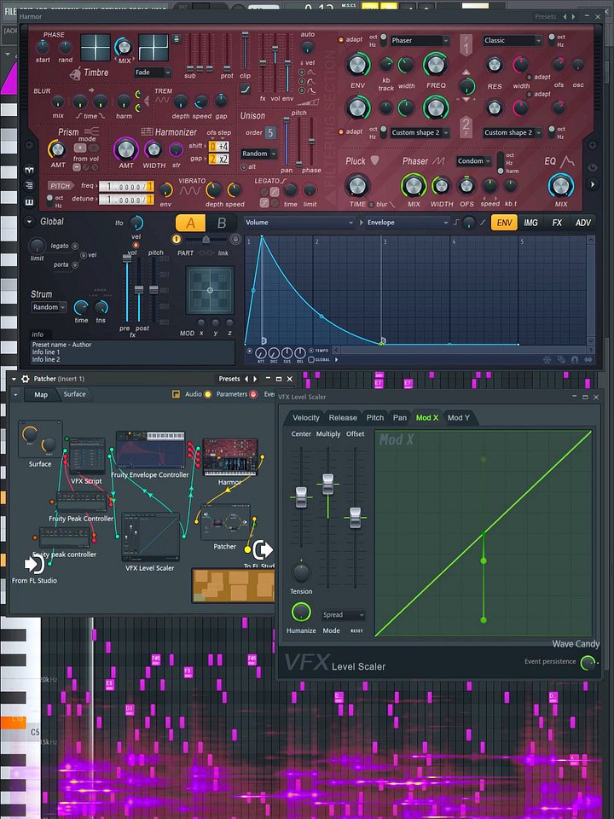
Task: Click the EQ curve icon in Harmor
Action: (566, 160)
